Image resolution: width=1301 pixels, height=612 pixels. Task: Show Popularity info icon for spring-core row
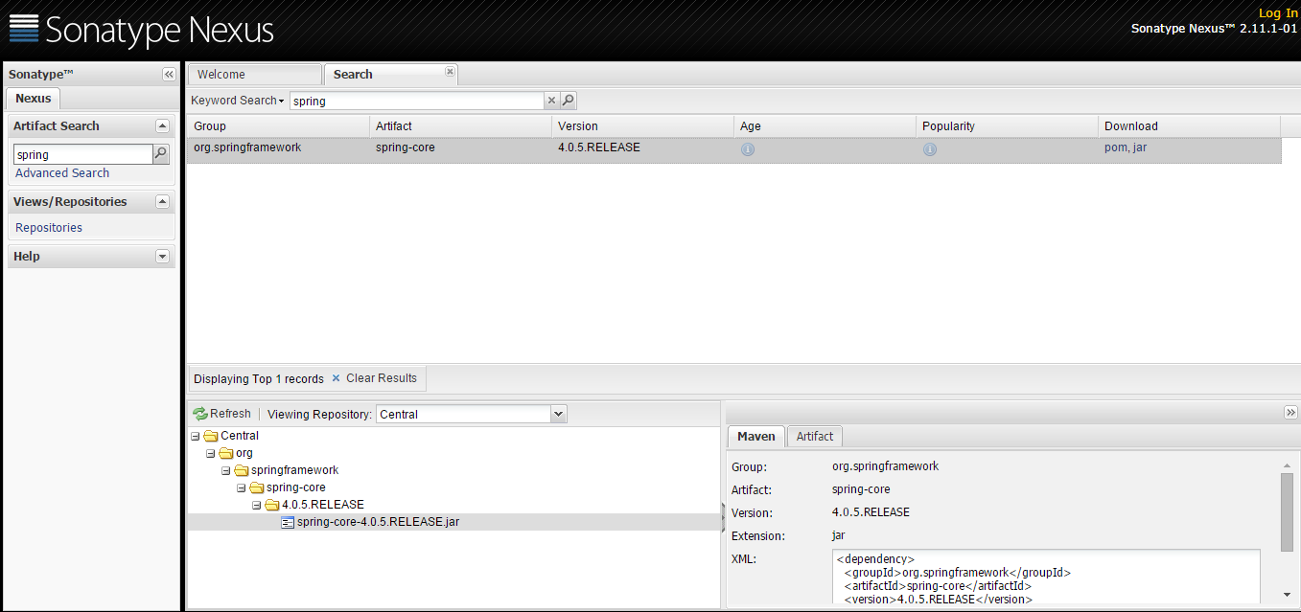[930, 149]
